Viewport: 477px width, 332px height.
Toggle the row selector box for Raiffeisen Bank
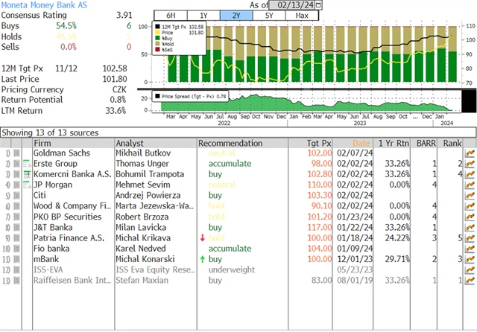click(x=18, y=280)
